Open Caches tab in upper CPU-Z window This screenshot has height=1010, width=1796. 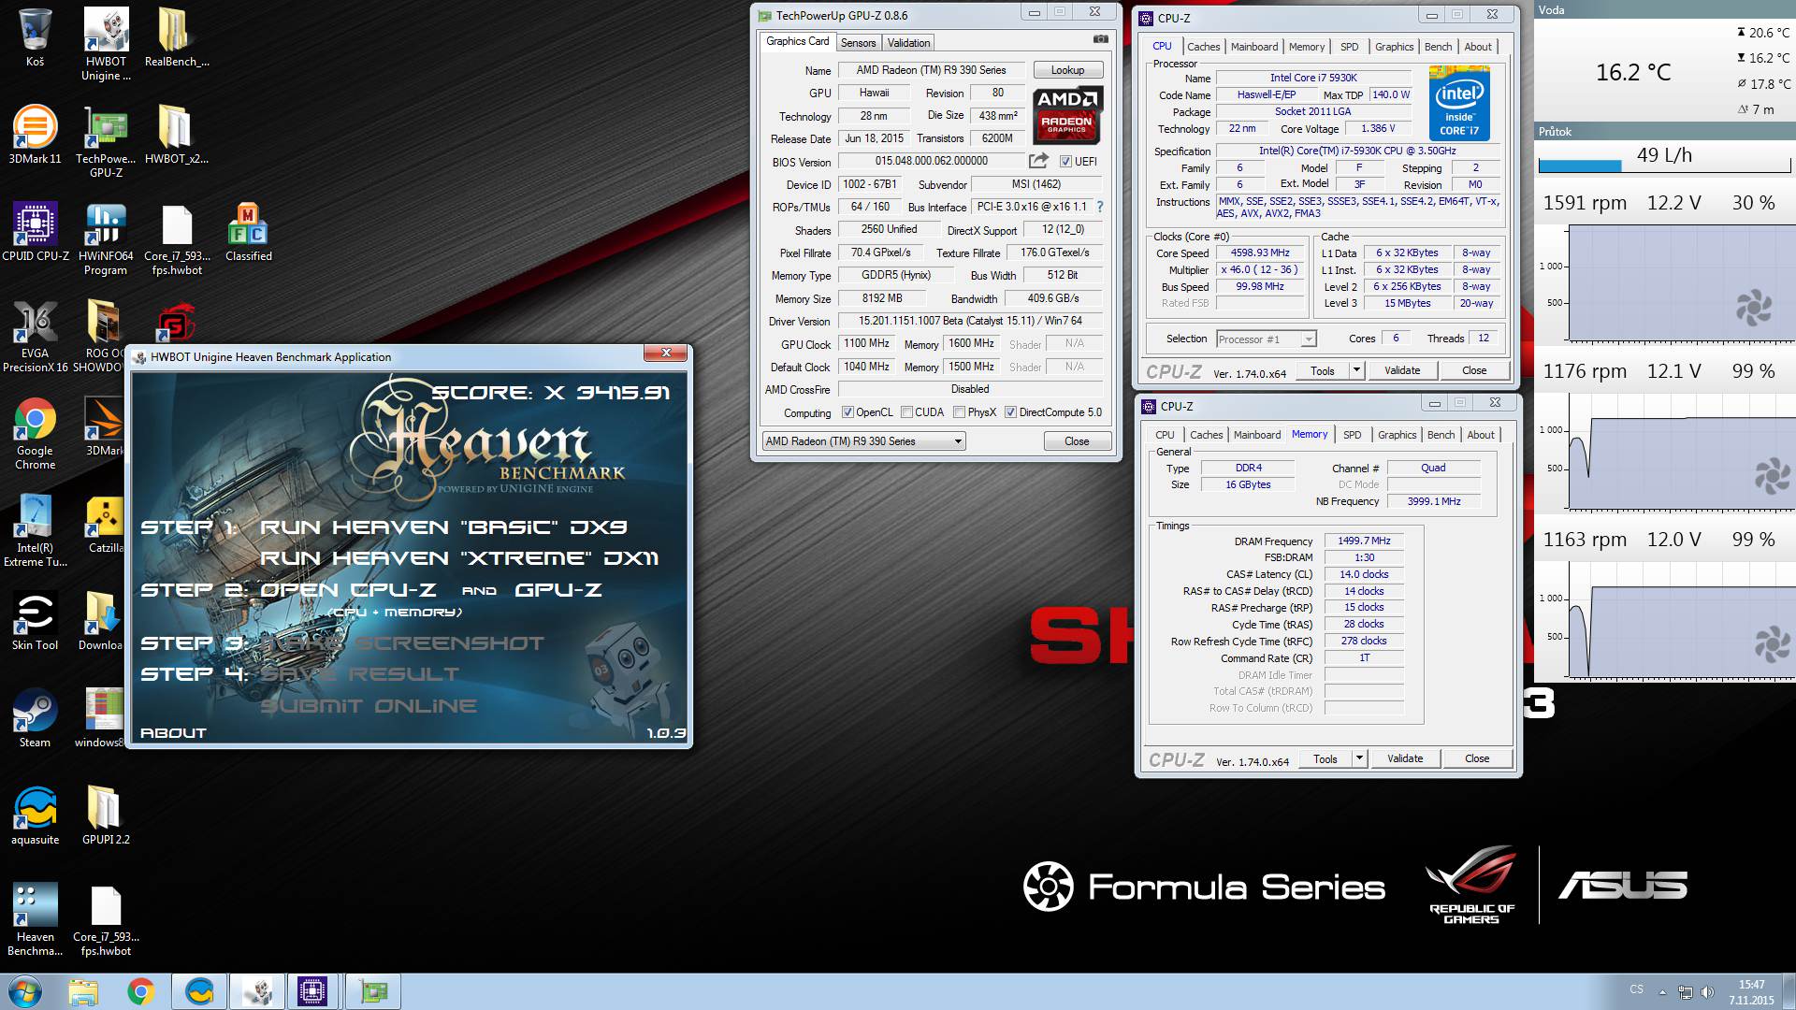pos(1203,47)
